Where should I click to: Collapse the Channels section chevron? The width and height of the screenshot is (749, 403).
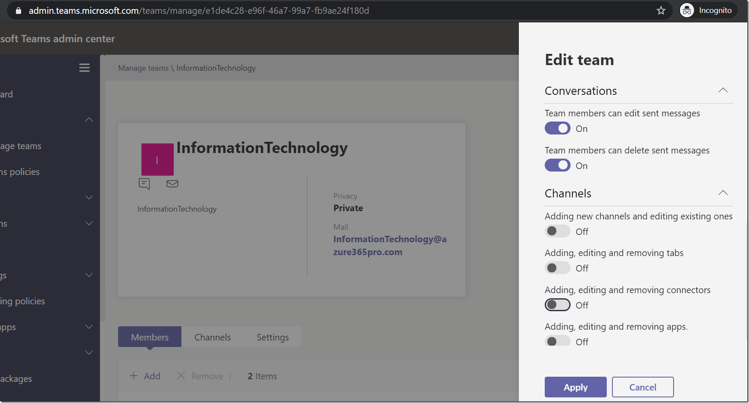pyautogui.click(x=723, y=193)
